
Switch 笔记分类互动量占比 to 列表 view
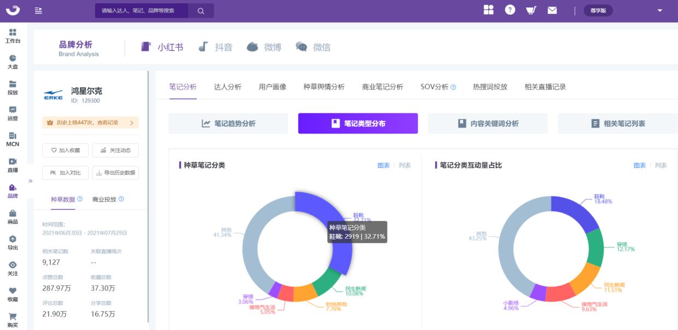pyautogui.click(x=661, y=165)
